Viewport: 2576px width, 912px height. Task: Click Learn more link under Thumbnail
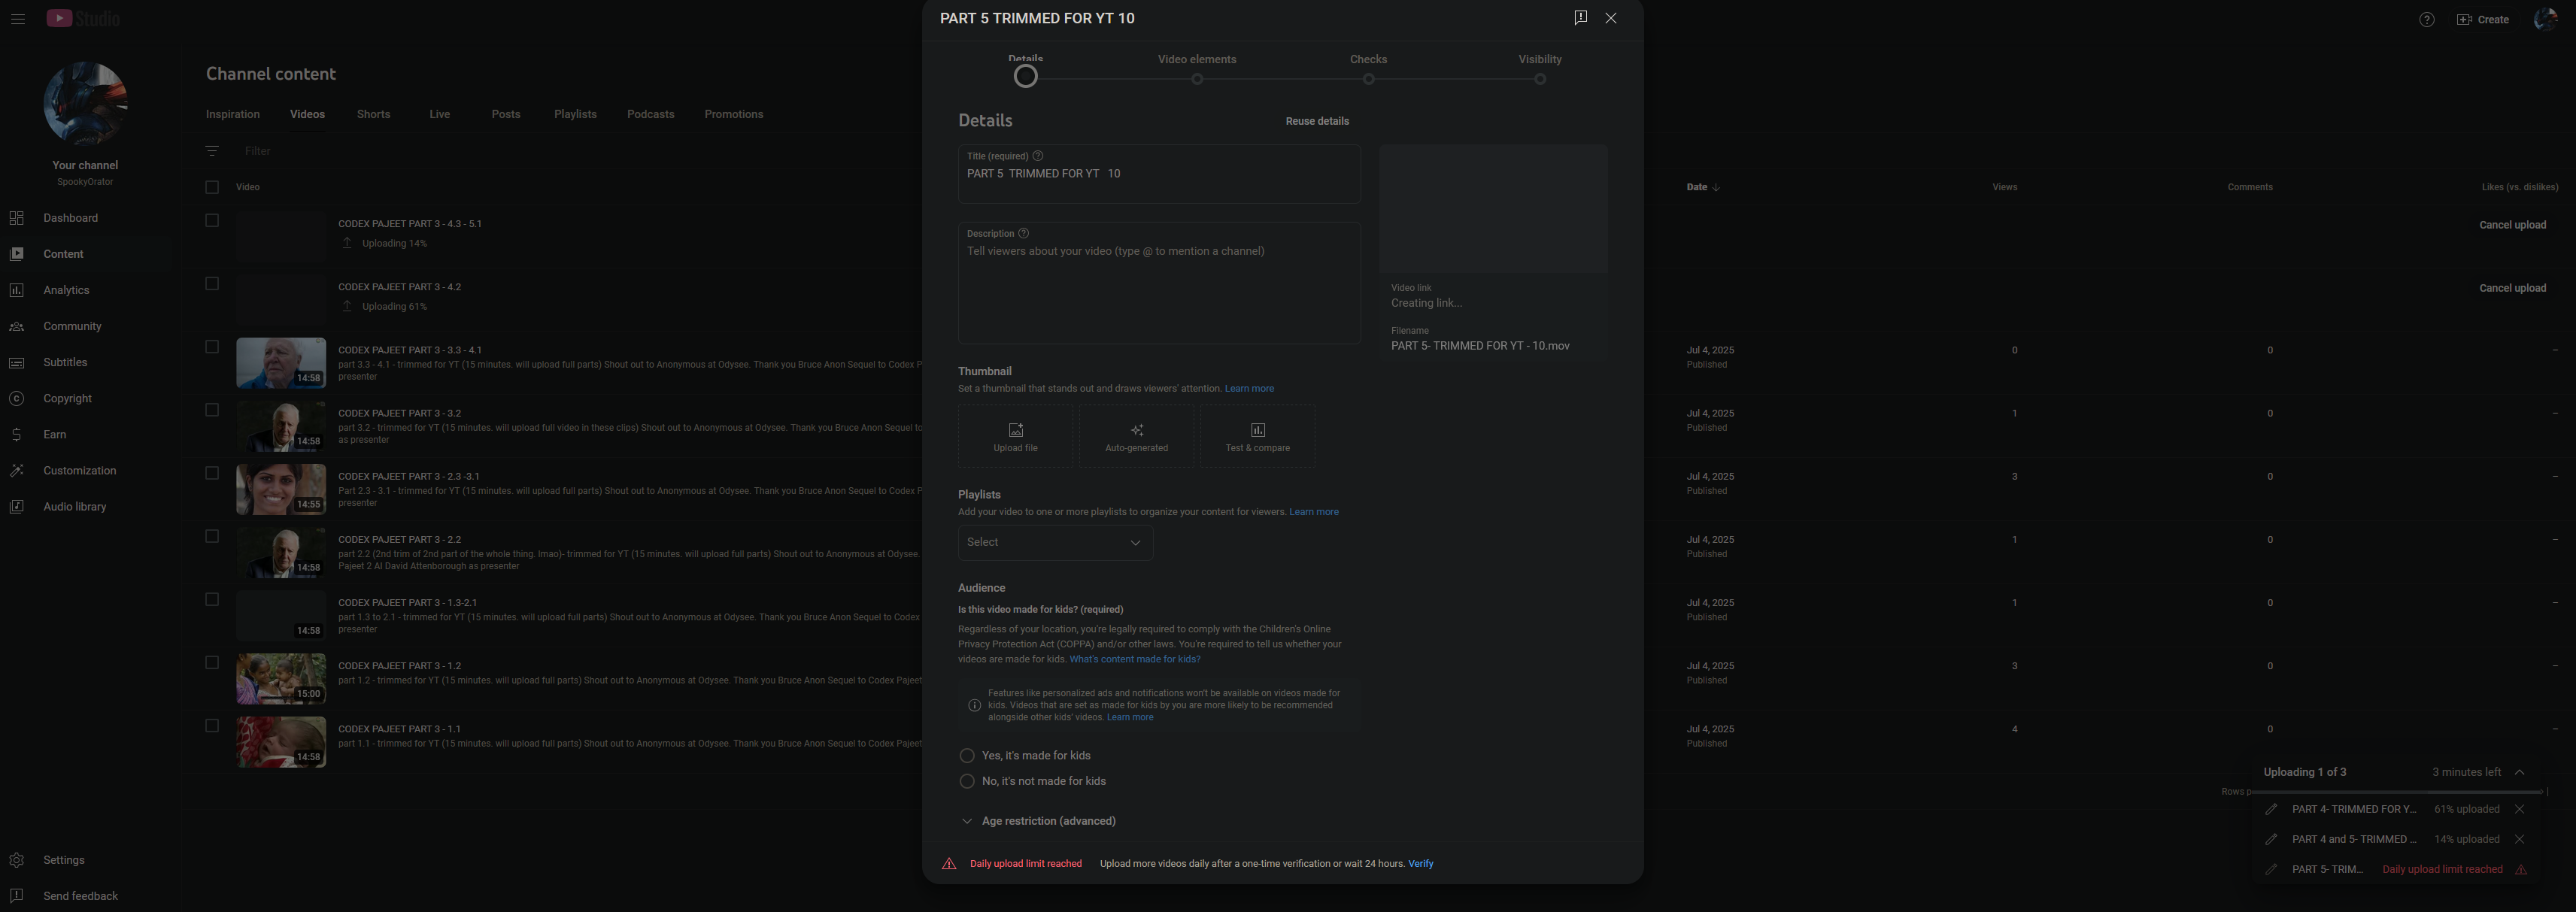[x=1249, y=389]
